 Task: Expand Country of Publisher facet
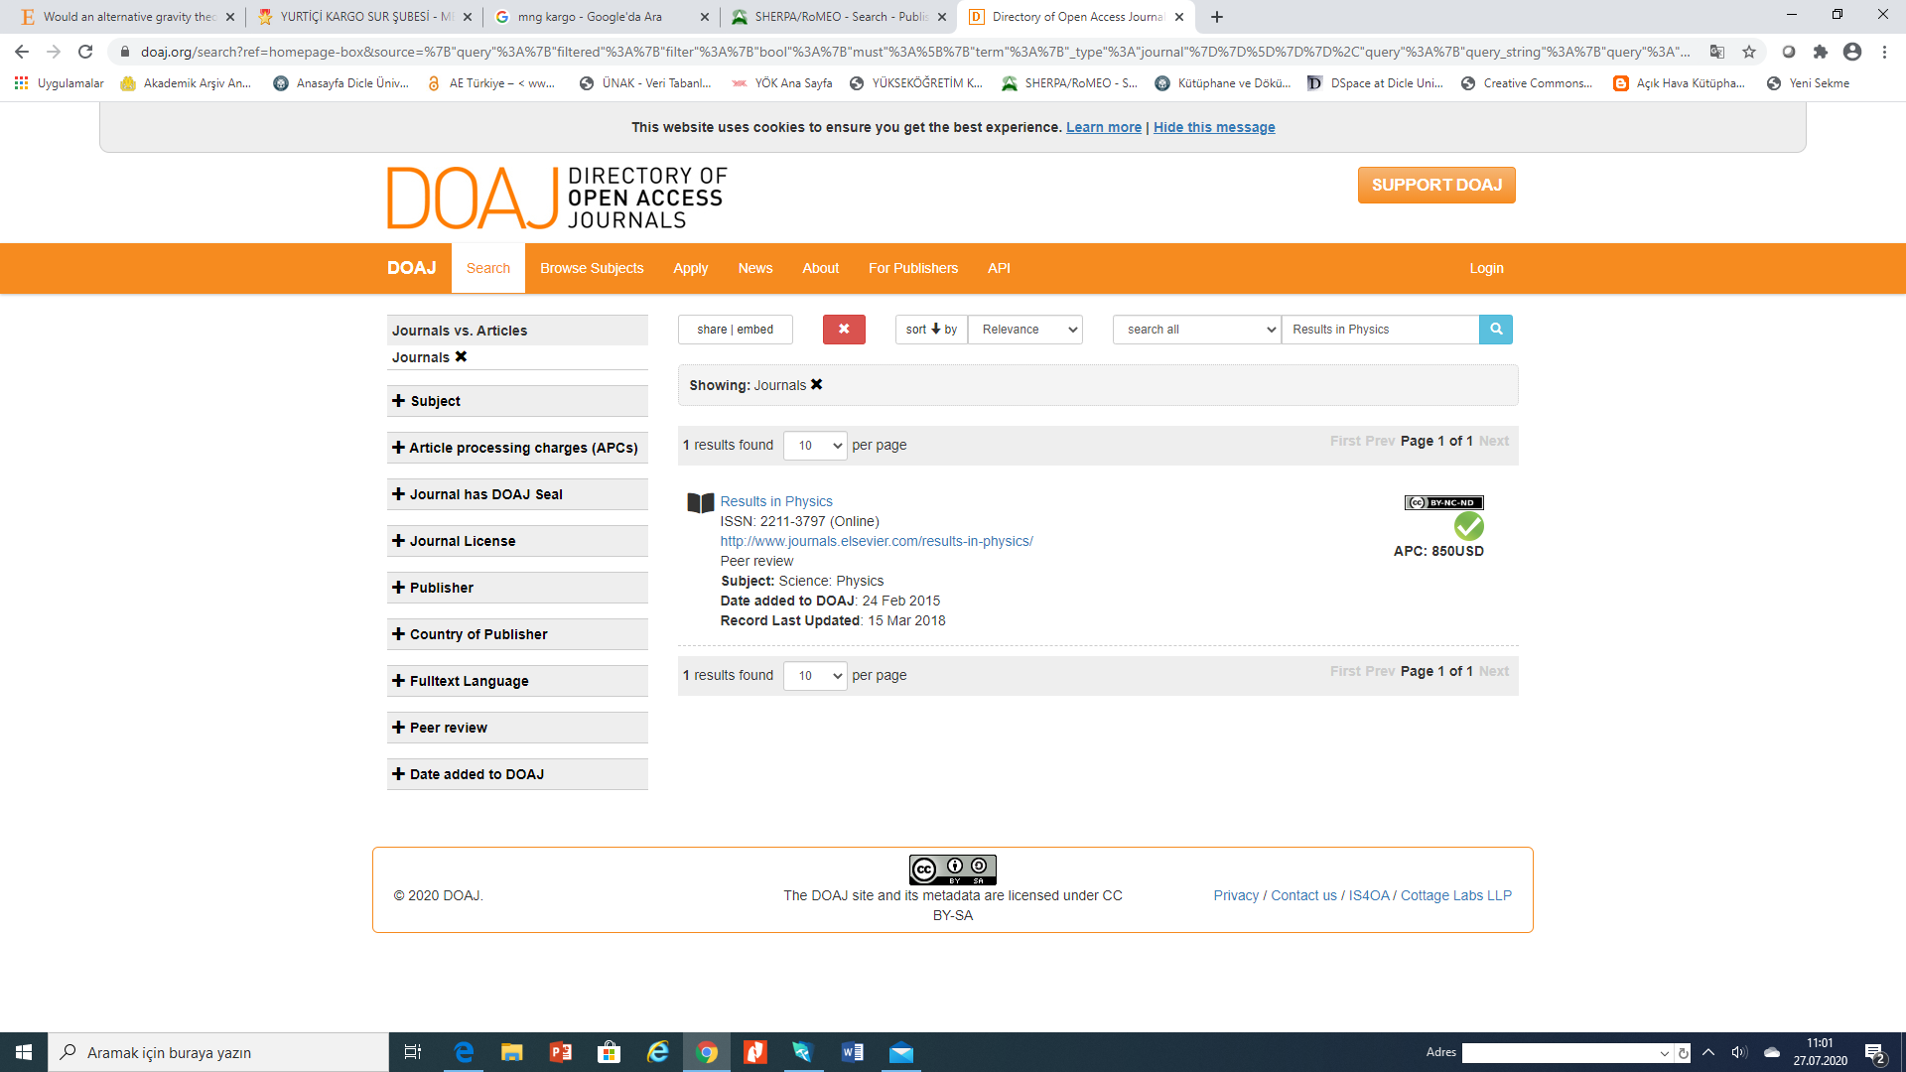click(517, 634)
